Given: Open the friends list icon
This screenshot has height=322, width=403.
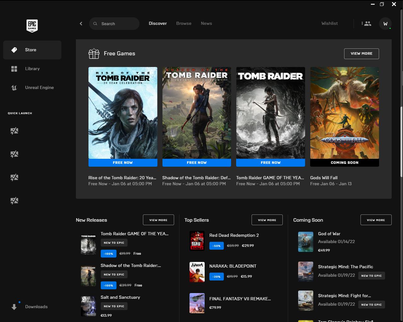Looking at the screenshot, I should [x=366, y=24].
